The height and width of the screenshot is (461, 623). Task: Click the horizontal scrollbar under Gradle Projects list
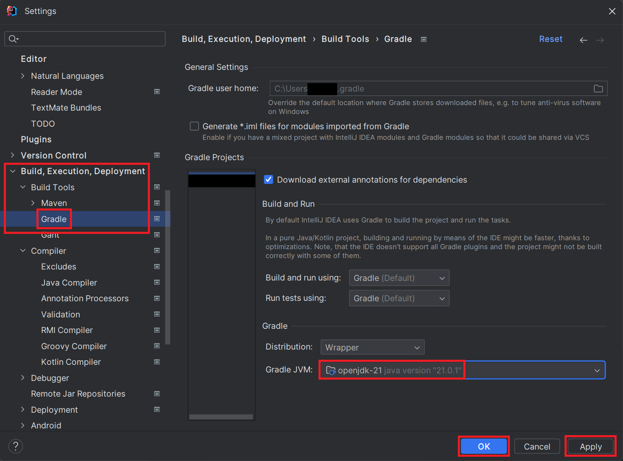click(x=221, y=417)
